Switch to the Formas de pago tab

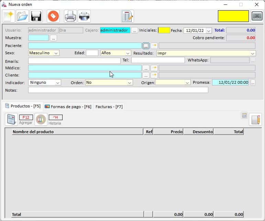(x=68, y=107)
